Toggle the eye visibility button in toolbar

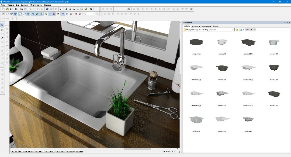point(58,13)
